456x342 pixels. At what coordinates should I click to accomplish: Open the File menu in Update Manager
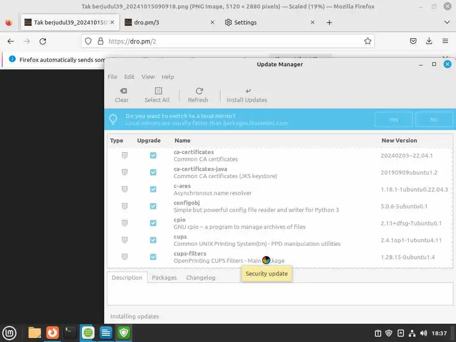(112, 77)
